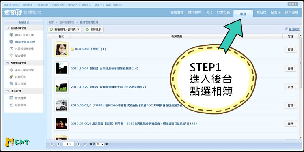
Task: Open 自訂樣式 code icon
Action: pos(11,105)
